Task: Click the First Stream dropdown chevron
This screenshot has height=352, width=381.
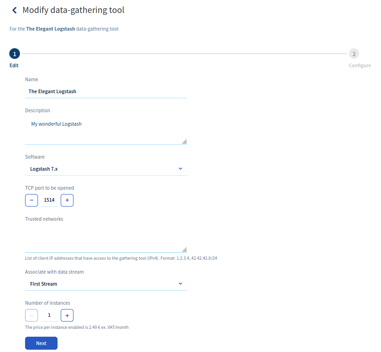Action: [181, 283]
